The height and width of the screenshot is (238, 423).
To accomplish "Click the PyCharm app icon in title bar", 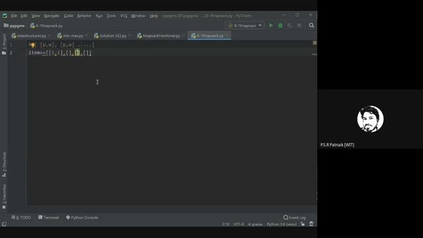I will (5, 16).
